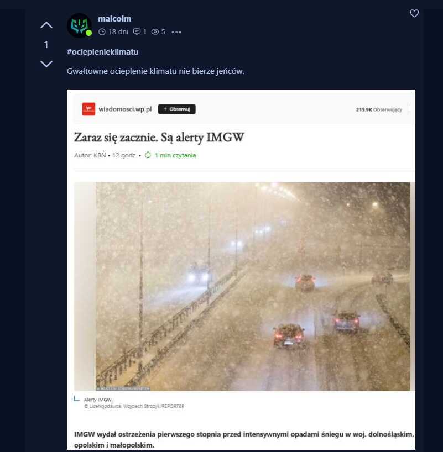Click the Obserwuj follow button

coord(176,109)
